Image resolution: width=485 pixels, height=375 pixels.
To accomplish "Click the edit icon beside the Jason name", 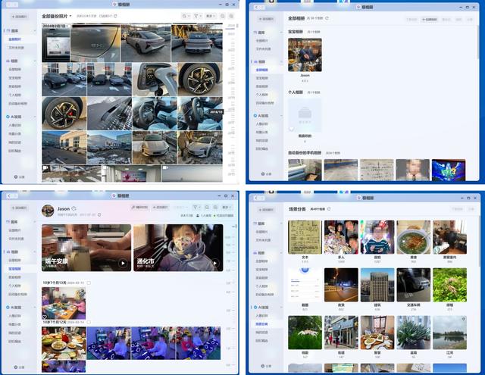I will coord(74,208).
